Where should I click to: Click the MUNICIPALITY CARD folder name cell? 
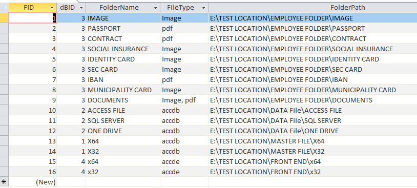coord(123,90)
